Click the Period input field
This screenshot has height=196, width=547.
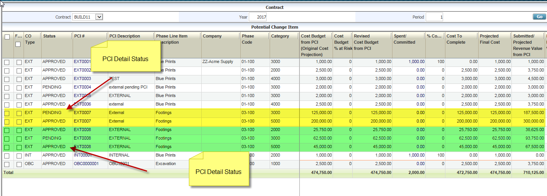(x=434, y=17)
